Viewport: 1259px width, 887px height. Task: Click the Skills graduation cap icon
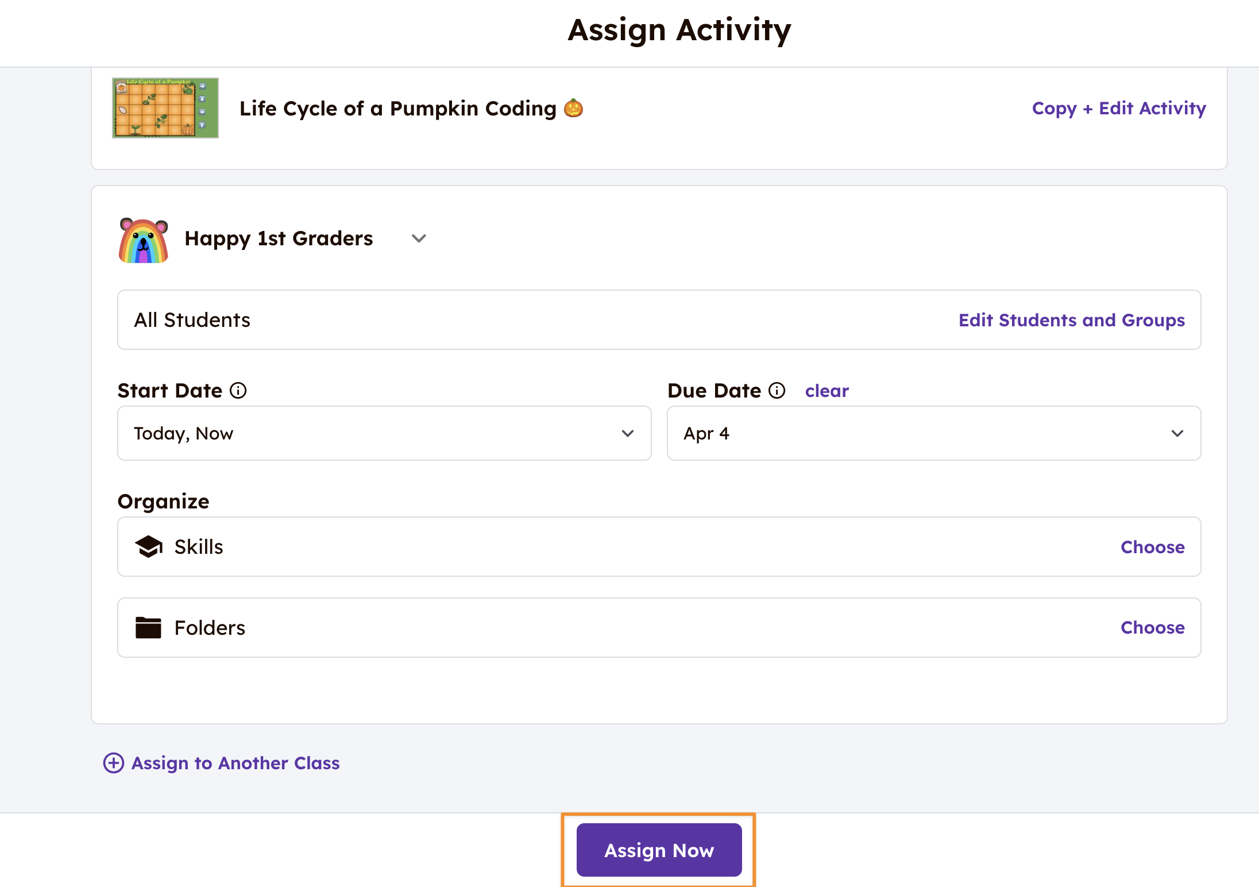pos(149,546)
